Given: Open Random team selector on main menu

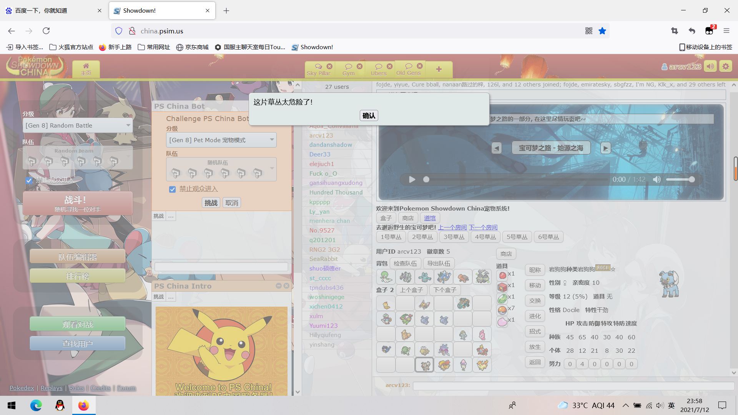Looking at the screenshot, I should pyautogui.click(x=78, y=158).
